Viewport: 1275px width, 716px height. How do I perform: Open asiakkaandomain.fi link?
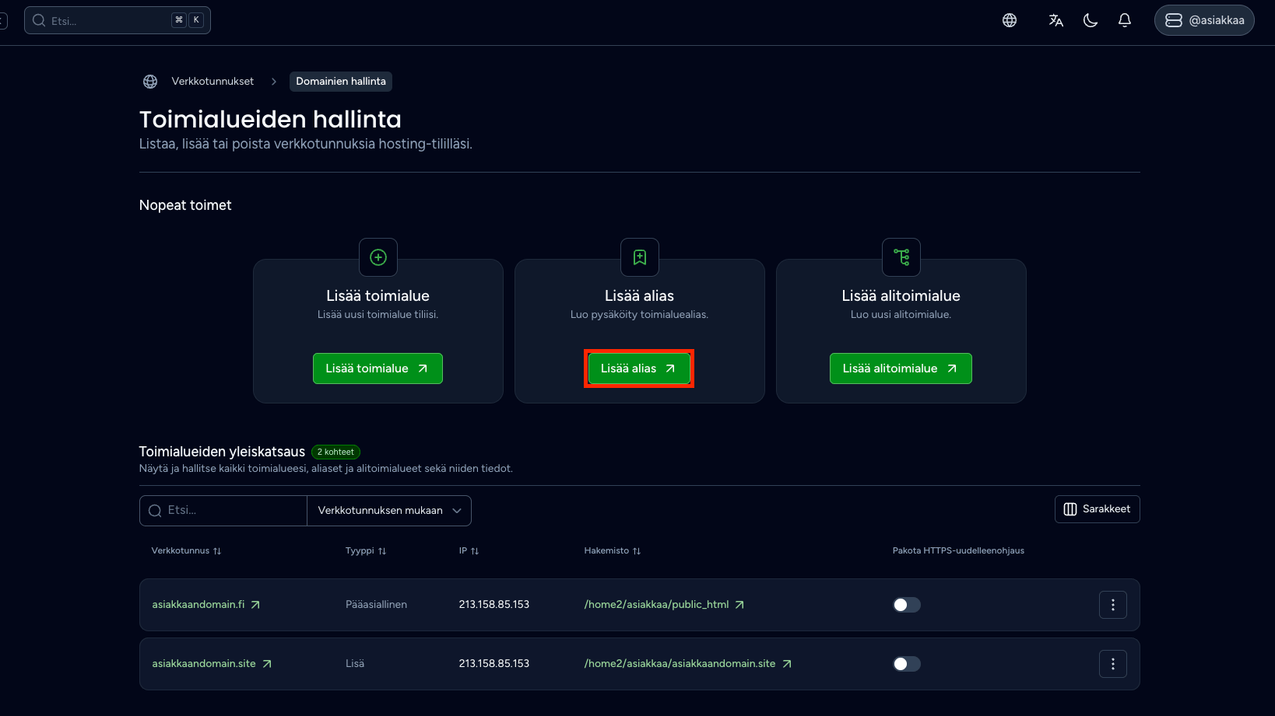pyautogui.click(x=205, y=604)
